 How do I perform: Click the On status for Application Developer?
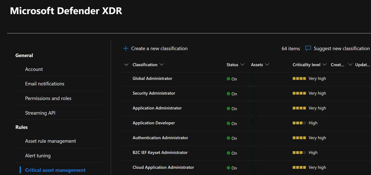[x=232, y=123]
